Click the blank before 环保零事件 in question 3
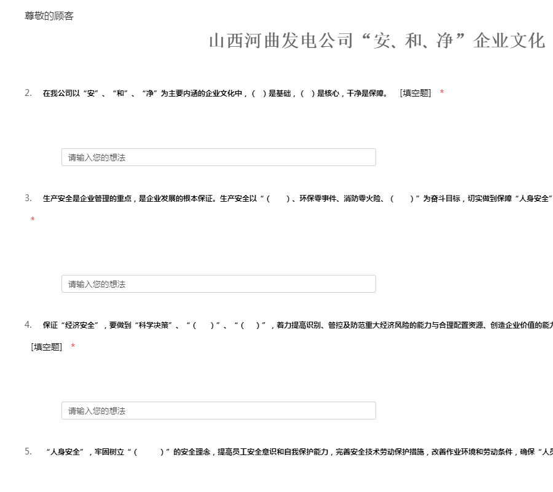 click(278, 199)
